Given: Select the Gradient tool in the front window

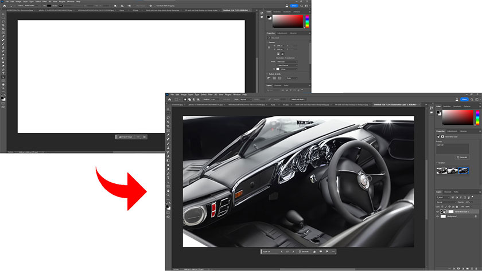Looking at the screenshot, I should pos(168,161).
